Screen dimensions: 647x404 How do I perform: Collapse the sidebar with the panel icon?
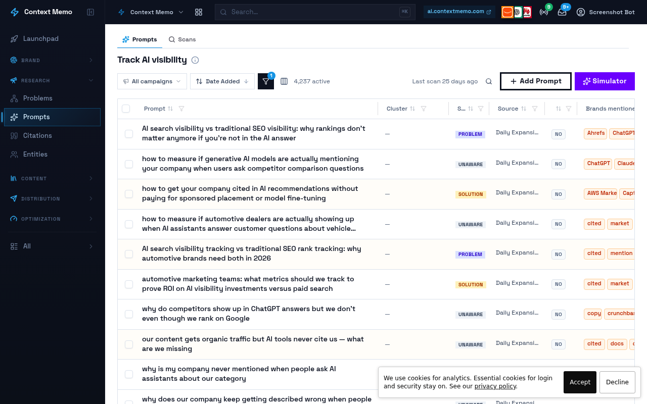(x=90, y=12)
